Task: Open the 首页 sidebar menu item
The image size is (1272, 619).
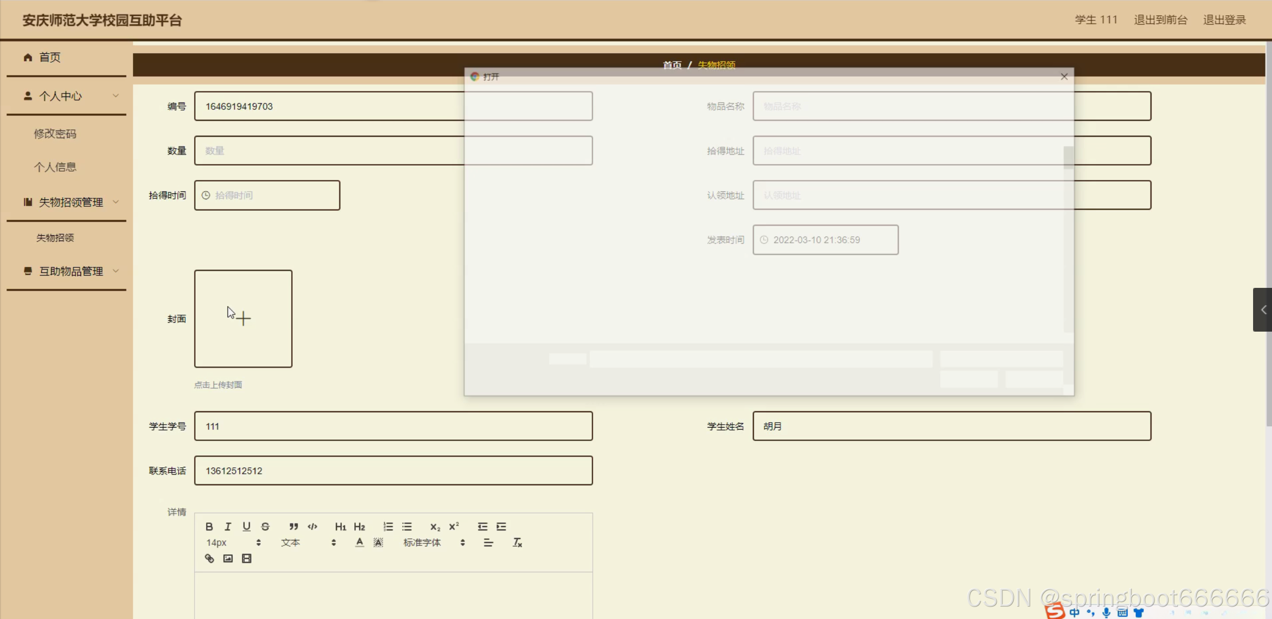Action: (x=50, y=57)
